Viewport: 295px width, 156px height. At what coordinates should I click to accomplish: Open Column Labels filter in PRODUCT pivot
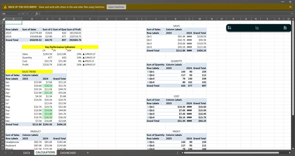click(x=40, y=135)
